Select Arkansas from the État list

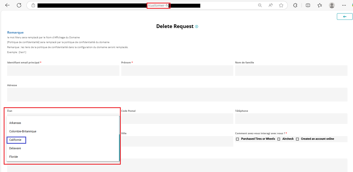(x=63, y=123)
